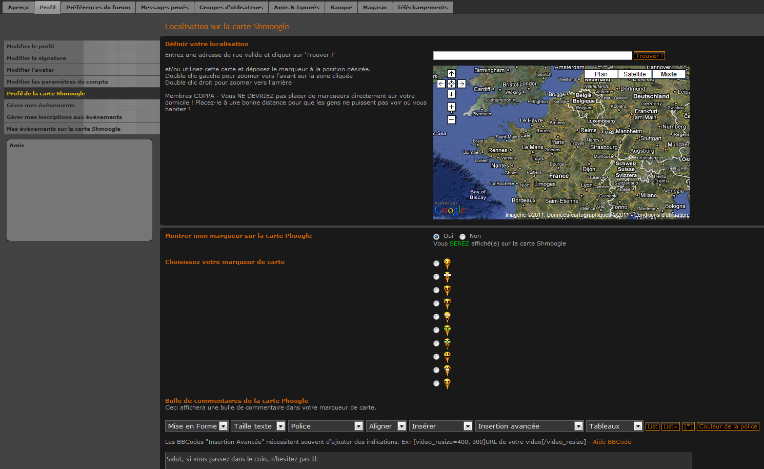Choose the green glasses marker radio button
This screenshot has width=764, height=469.
(436, 330)
